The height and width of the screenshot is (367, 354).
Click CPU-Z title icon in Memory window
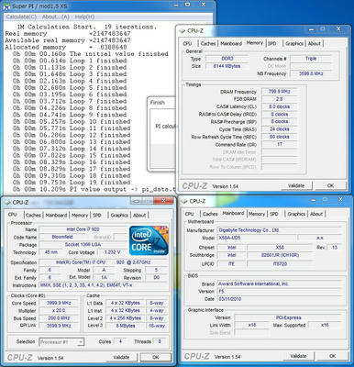point(183,31)
